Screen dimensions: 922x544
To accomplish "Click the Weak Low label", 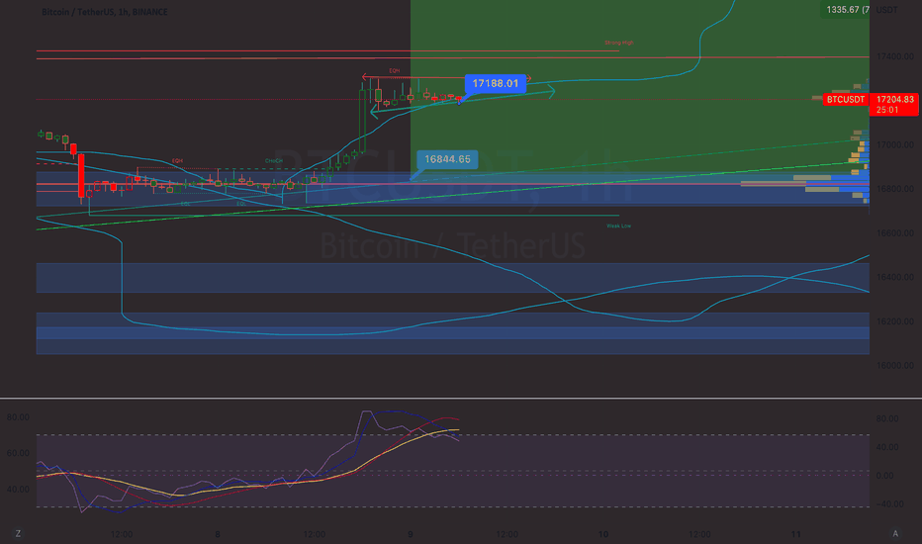I will [x=618, y=226].
